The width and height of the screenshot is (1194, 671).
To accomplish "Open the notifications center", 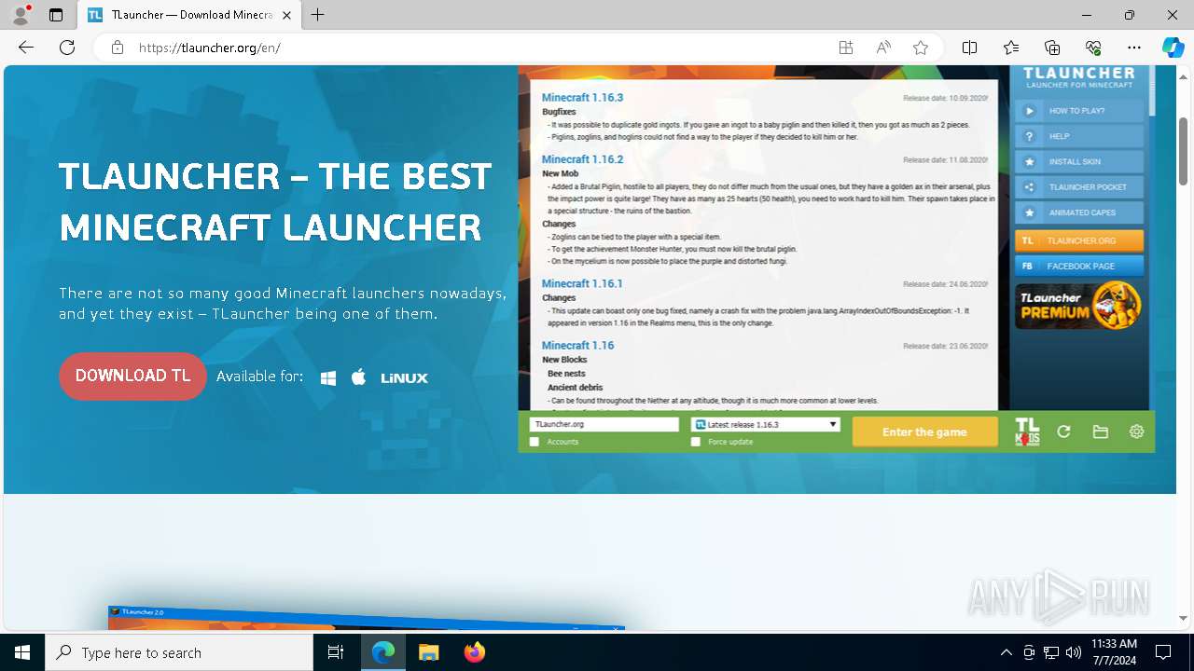I will pos(1163,652).
